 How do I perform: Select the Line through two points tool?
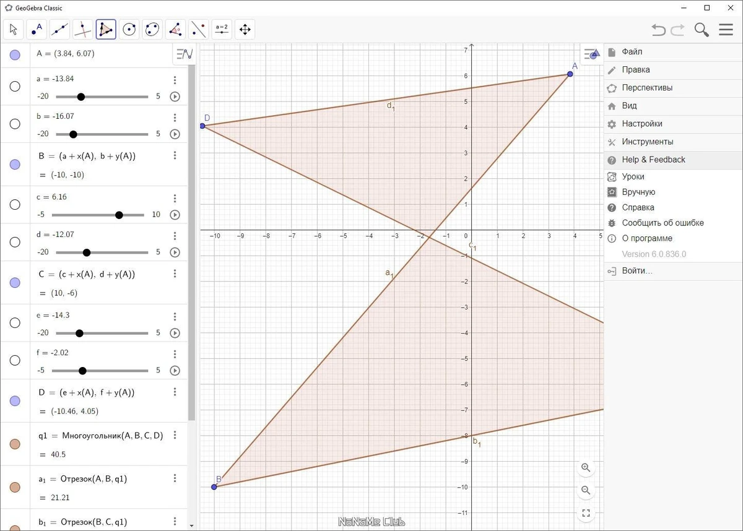[60, 29]
